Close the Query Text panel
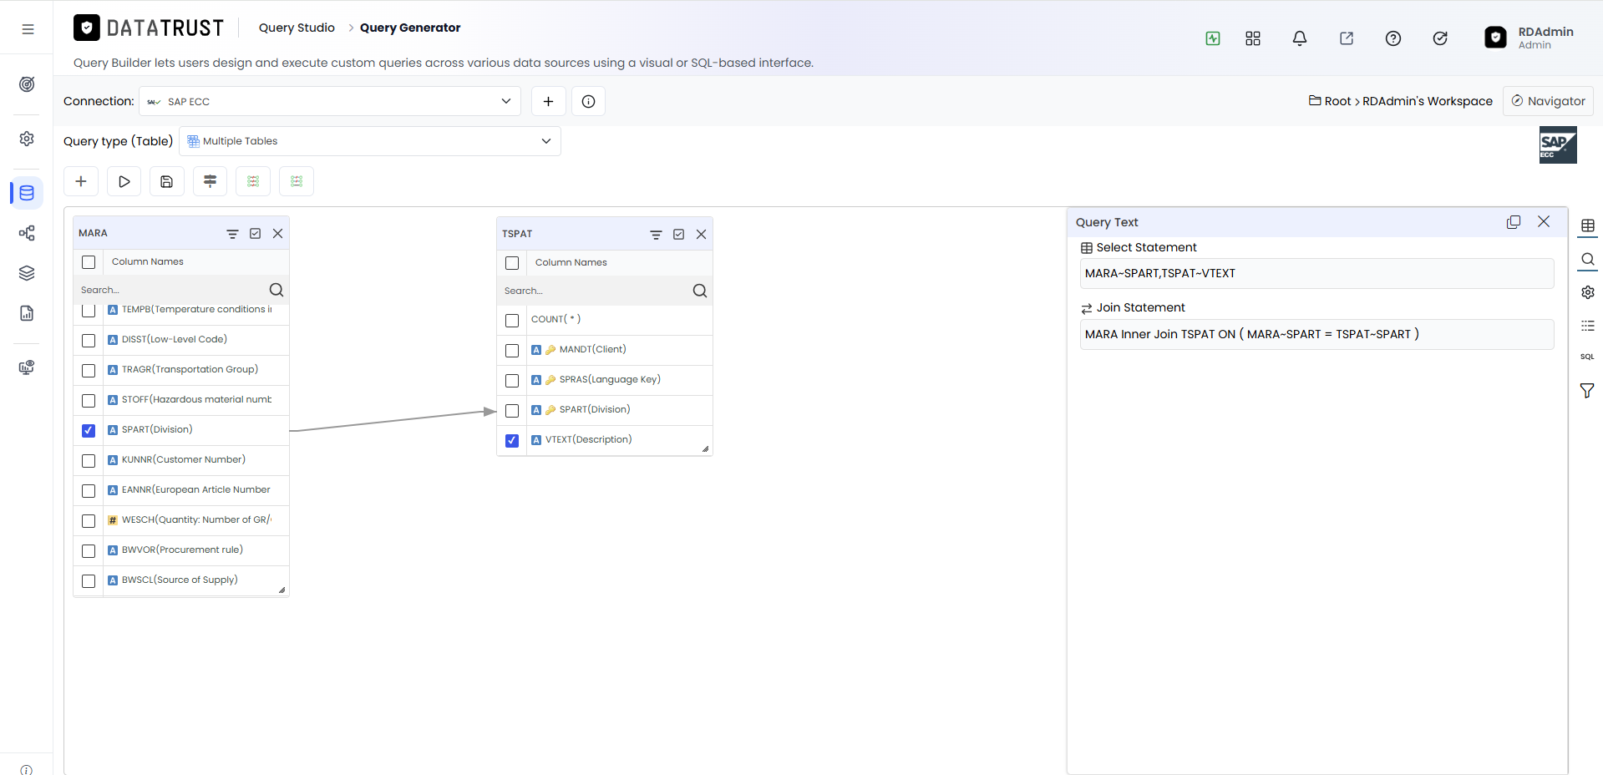The width and height of the screenshot is (1603, 775). click(1544, 222)
